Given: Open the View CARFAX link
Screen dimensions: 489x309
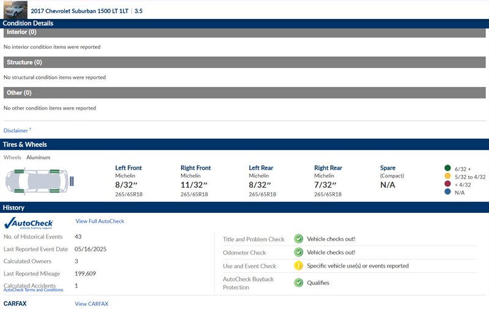Looking at the screenshot, I should [x=91, y=303].
